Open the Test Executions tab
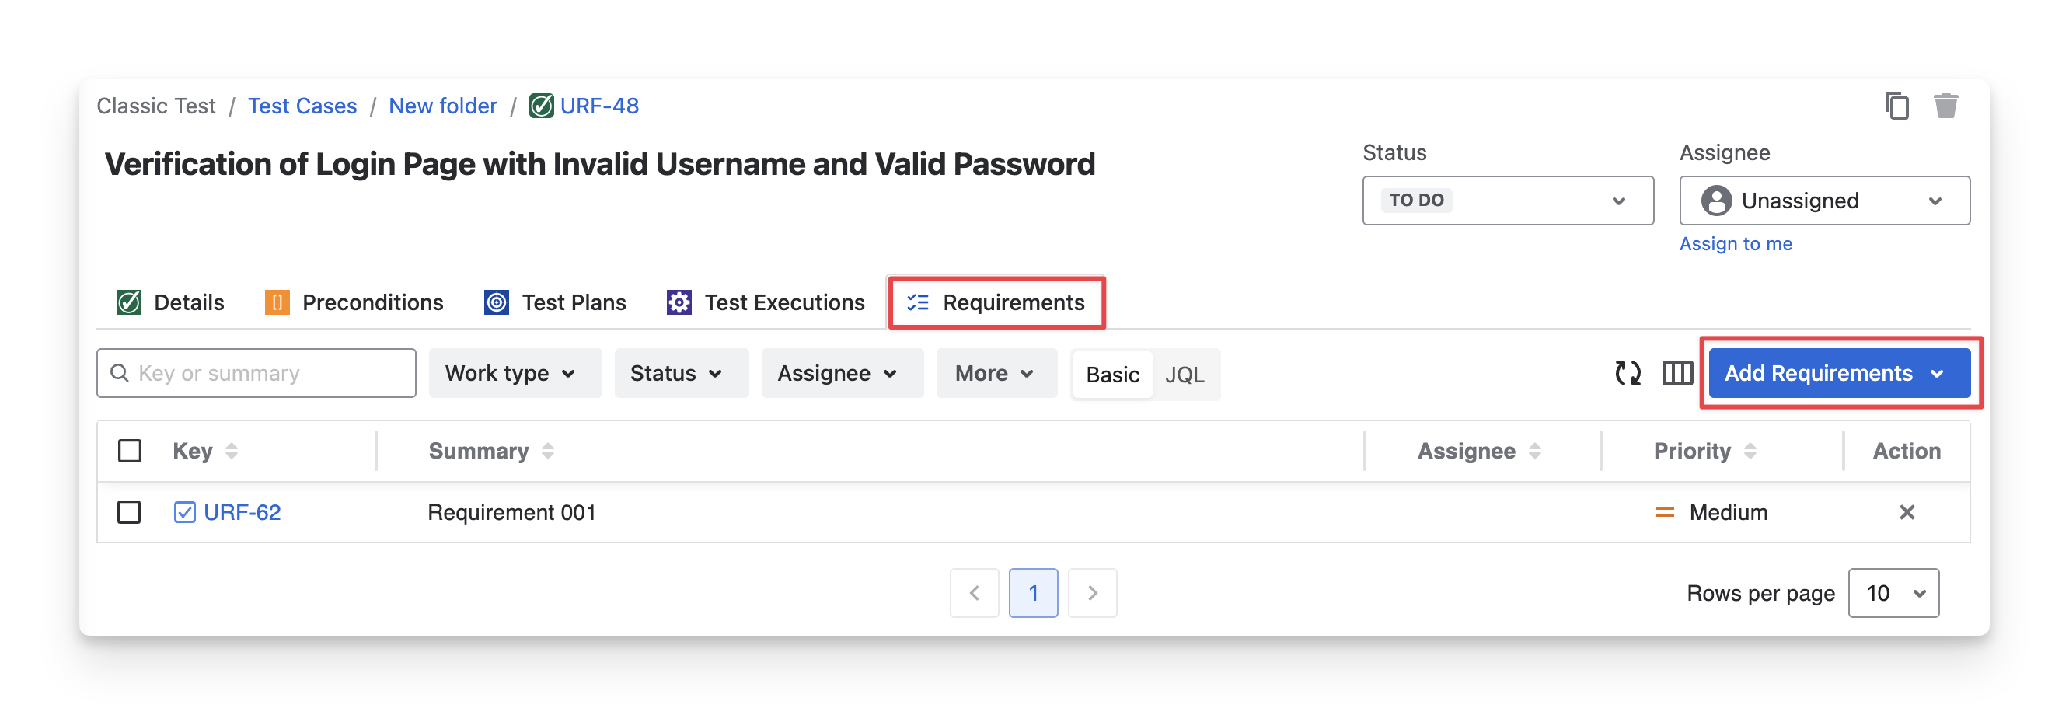 (x=766, y=302)
